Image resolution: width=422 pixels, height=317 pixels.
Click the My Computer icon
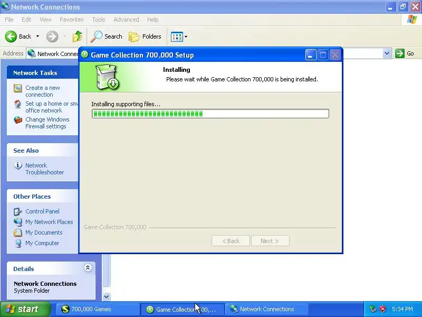(x=18, y=243)
